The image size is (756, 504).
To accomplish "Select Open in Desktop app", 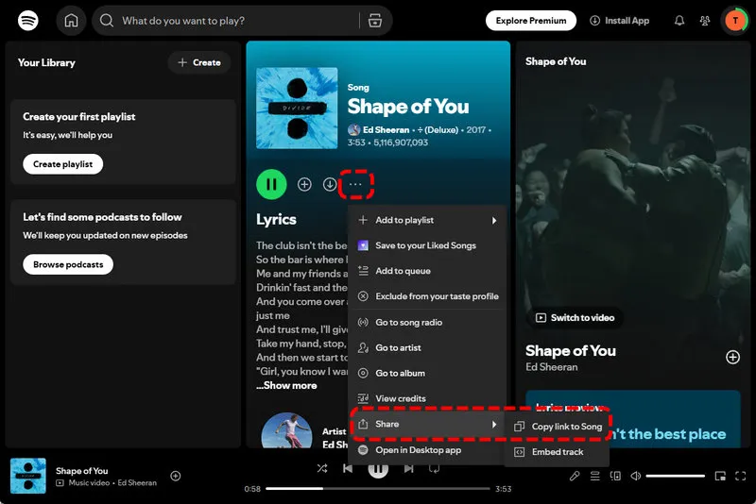I will (427, 450).
